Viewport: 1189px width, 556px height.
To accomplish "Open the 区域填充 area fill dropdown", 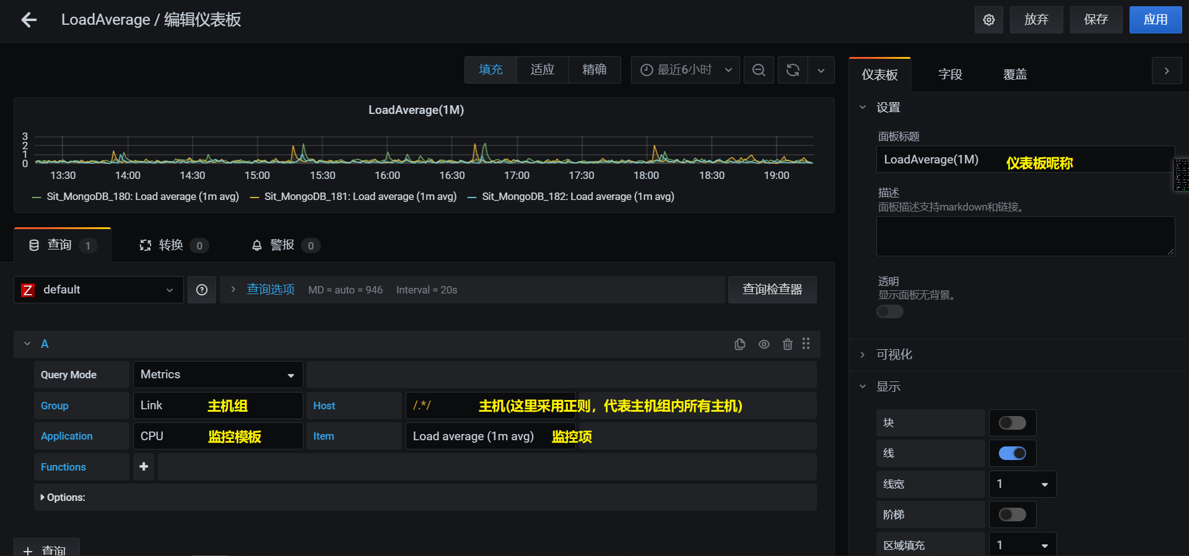I will coord(1022,545).
